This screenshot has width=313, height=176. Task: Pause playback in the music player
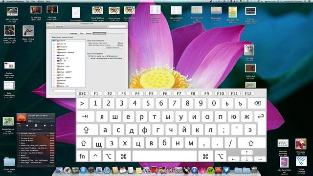36,126
